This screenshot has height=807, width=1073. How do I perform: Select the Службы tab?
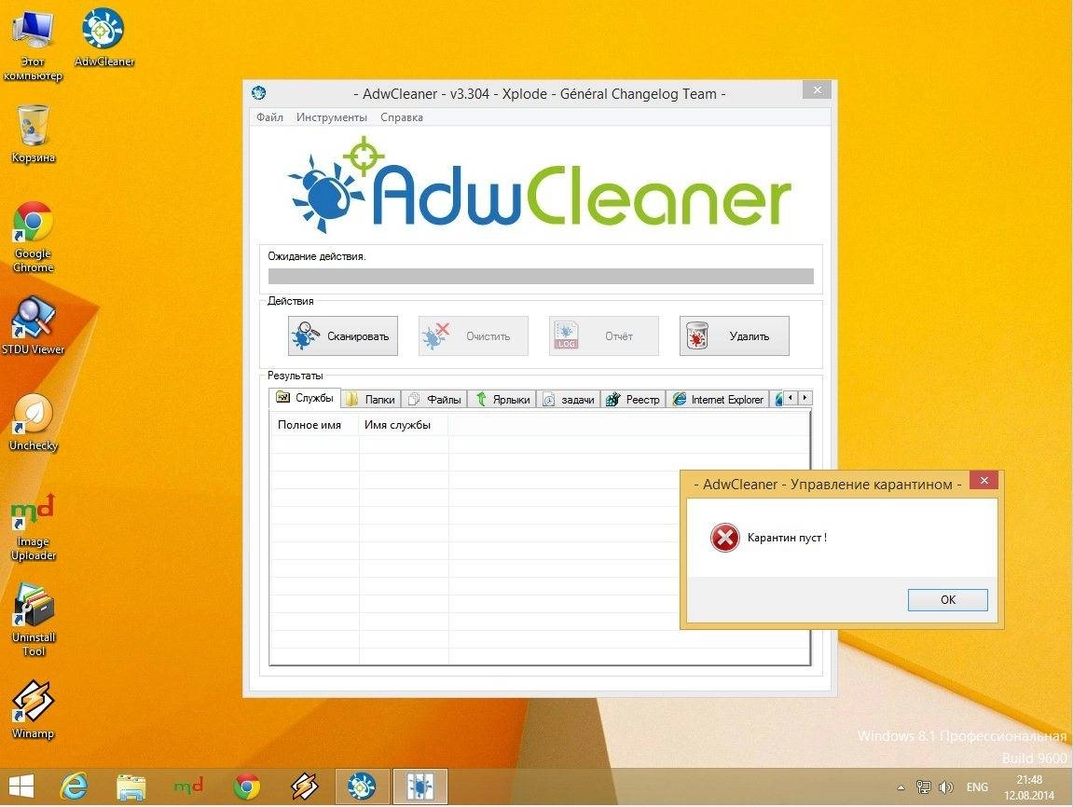[x=305, y=398]
